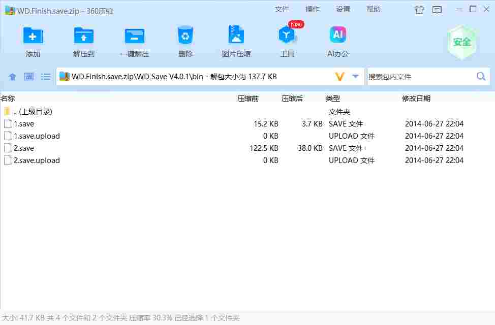Screen dimensions: 495x325
Task: Sort by the Modified Date (修改日期) column
Action: click(x=416, y=99)
